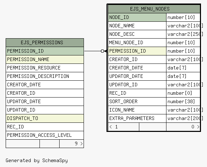
Task: Click the DISPATCH_TO column row
Action: pos(45,118)
